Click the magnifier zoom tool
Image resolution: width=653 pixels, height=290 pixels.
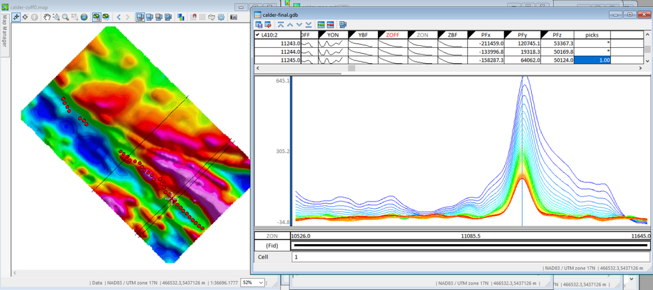point(66,17)
